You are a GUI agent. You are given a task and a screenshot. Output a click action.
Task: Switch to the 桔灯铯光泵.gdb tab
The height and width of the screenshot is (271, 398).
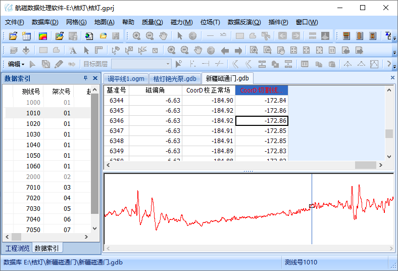[175, 78]
